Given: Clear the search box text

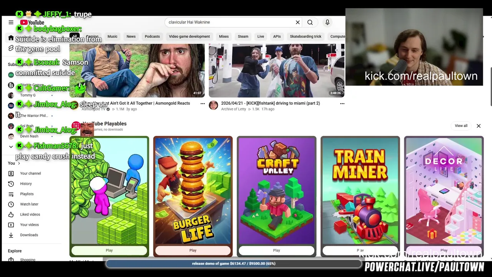Looking at the screenshot, I should tap(298, 22).
